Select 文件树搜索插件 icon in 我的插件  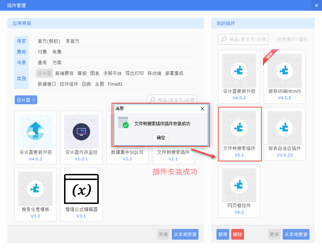click(x=239, y=128)
